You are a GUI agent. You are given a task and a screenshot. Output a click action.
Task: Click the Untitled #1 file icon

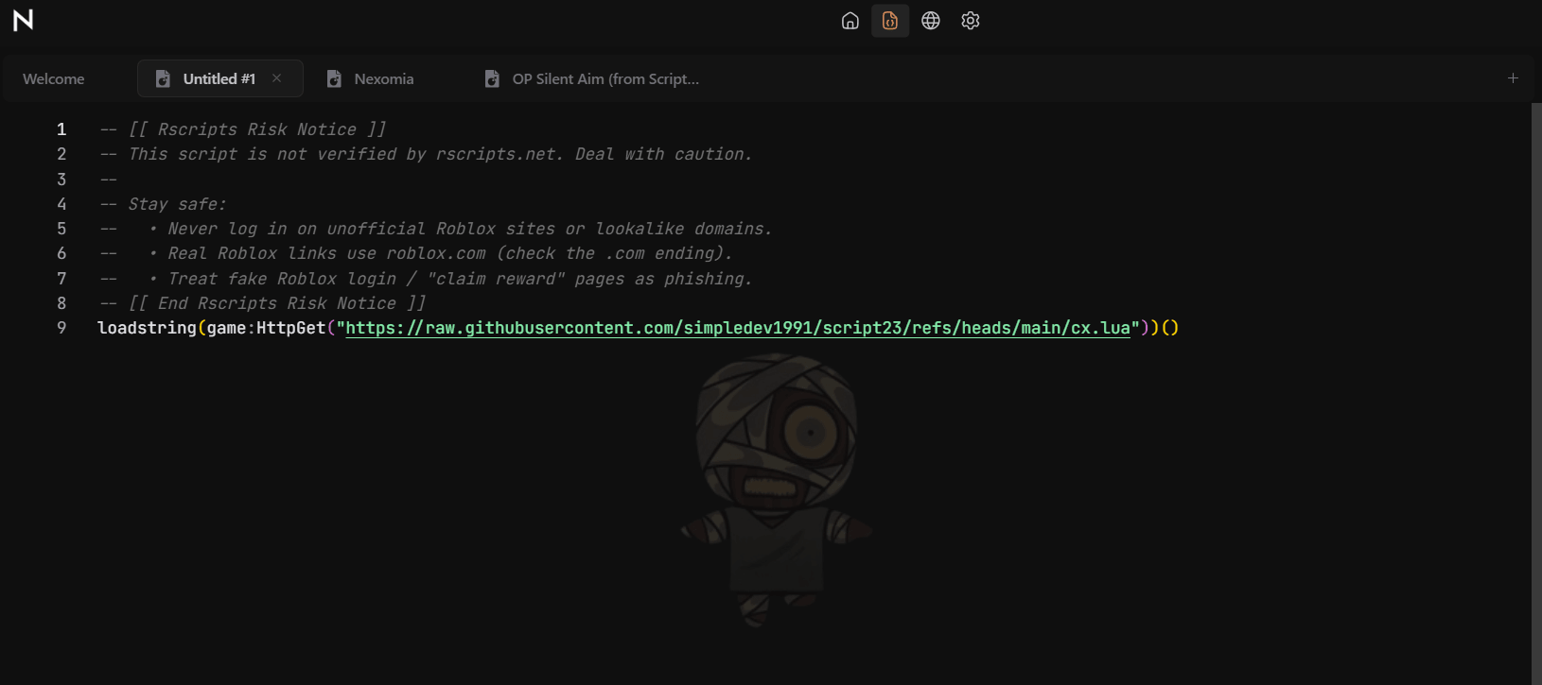click(163, 78)
